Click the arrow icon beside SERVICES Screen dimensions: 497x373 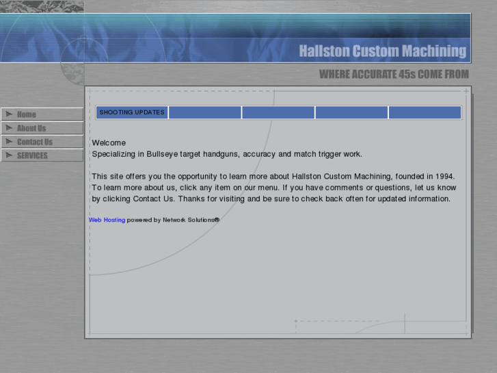(9, 155)
